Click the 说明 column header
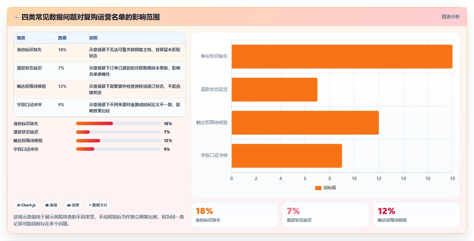The image size is (474, 241). pos(93,38)
